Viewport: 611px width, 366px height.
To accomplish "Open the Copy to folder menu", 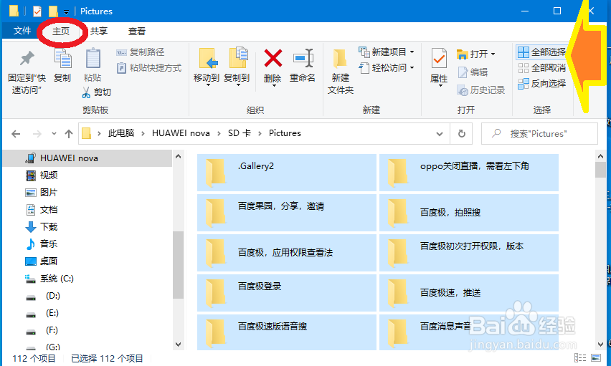I will (237, 67).
